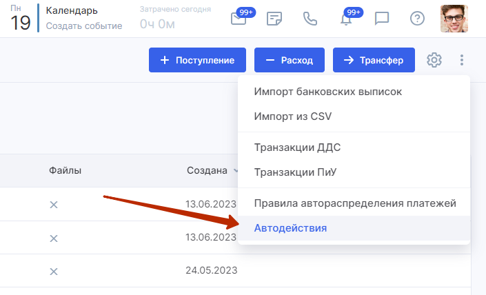The image size is (486, 295).
Task: Click the Трансфер button
Action: point(374,60)
